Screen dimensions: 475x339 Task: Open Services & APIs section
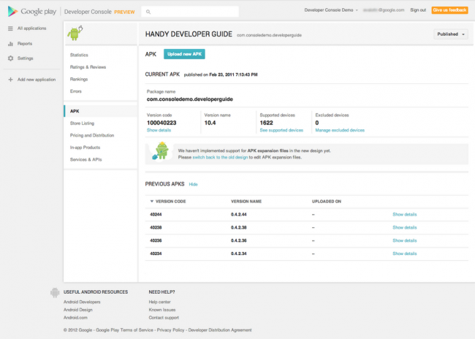point(86,160)
